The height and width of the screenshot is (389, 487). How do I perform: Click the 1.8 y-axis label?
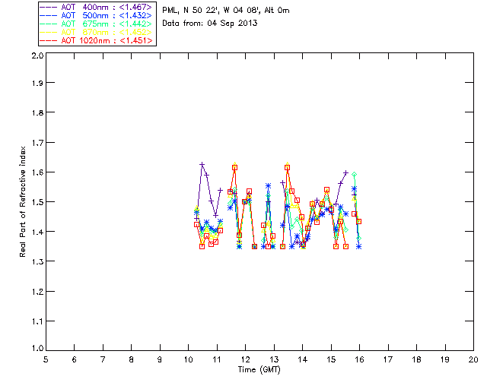37,112
